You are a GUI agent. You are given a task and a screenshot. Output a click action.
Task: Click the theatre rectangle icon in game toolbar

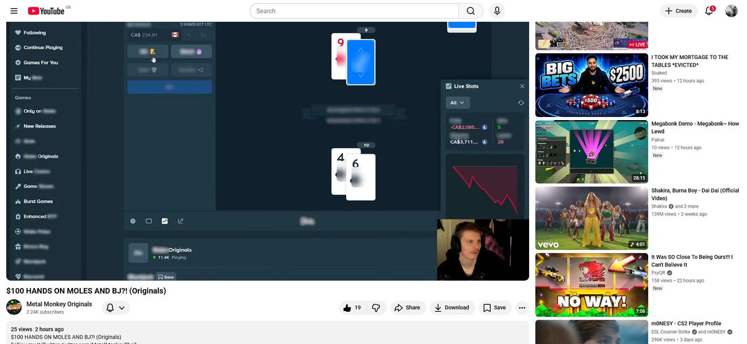click(149, 221)
